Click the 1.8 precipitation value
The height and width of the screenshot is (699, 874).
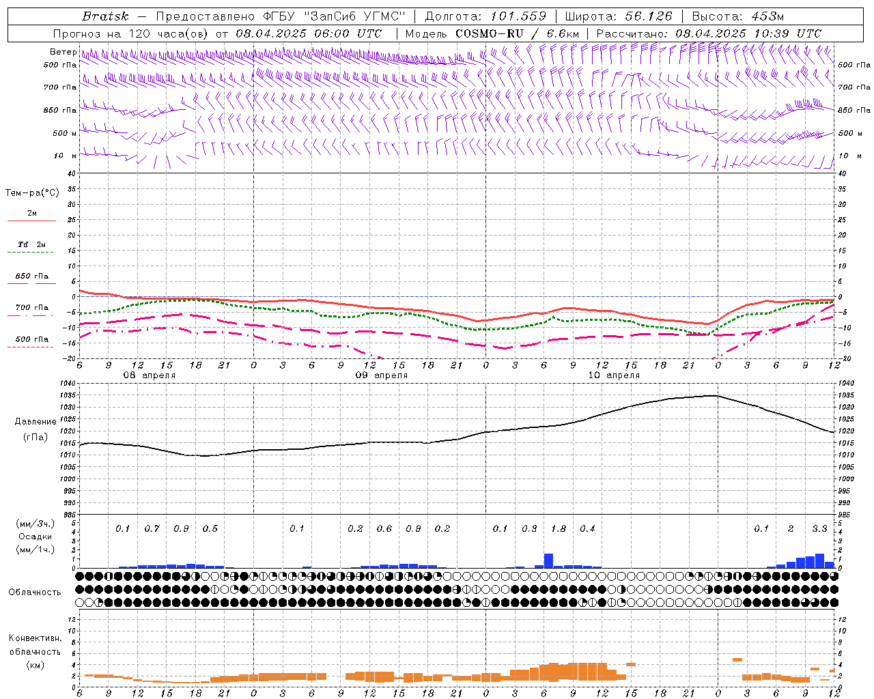[x=558, y=528]
